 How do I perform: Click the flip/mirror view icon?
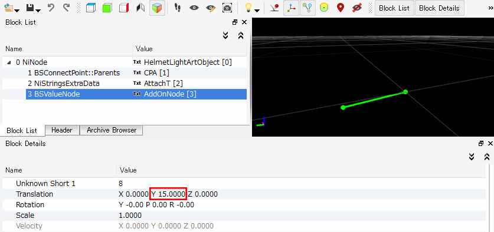click(140, 8)
